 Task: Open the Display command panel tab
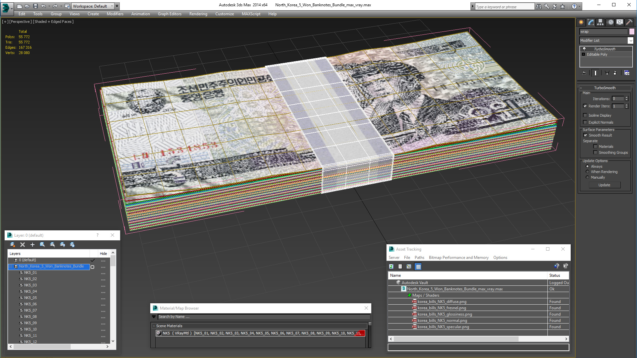coord(620,22)
